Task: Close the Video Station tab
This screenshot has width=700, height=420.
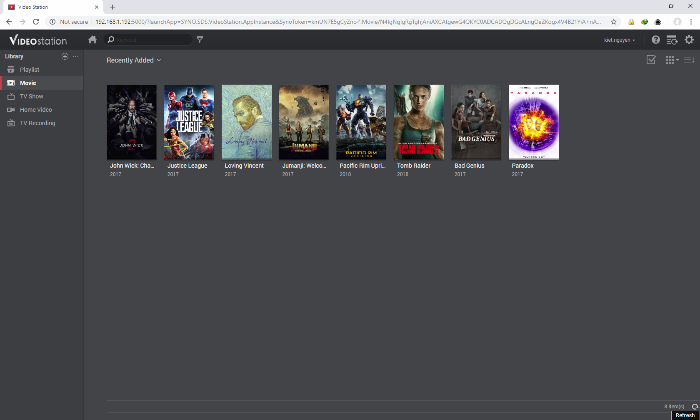Action: coord(97,7)
